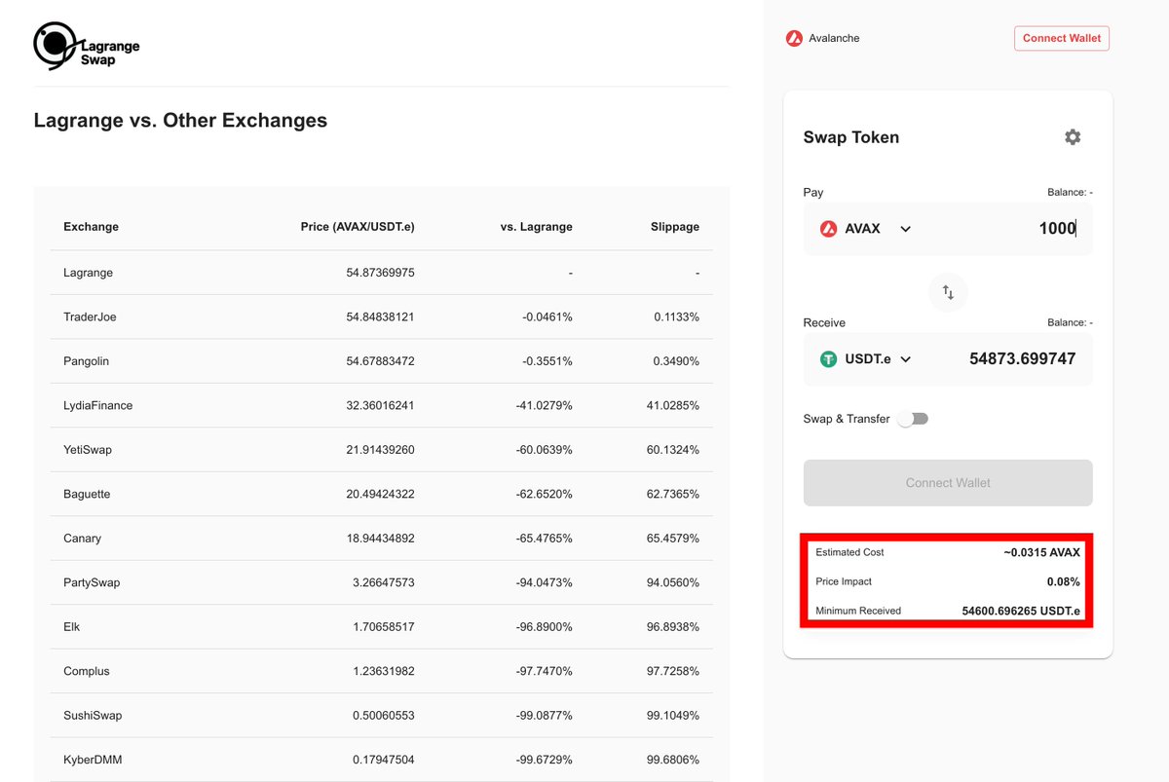Viewport: 1169px width, 782px height.
Task: Select the KyberDMM exchange name
Action: coord(93,760)
